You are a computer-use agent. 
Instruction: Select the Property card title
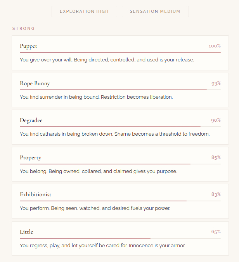tap(31, 157)
